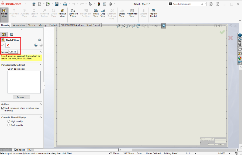The height and width of the screenshot is (155, 242).
Task: Click the Next arrow in Model View
Action: (41, 45)
